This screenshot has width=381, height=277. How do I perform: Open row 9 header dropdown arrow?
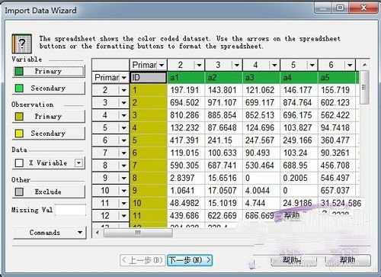click(124, 178)
